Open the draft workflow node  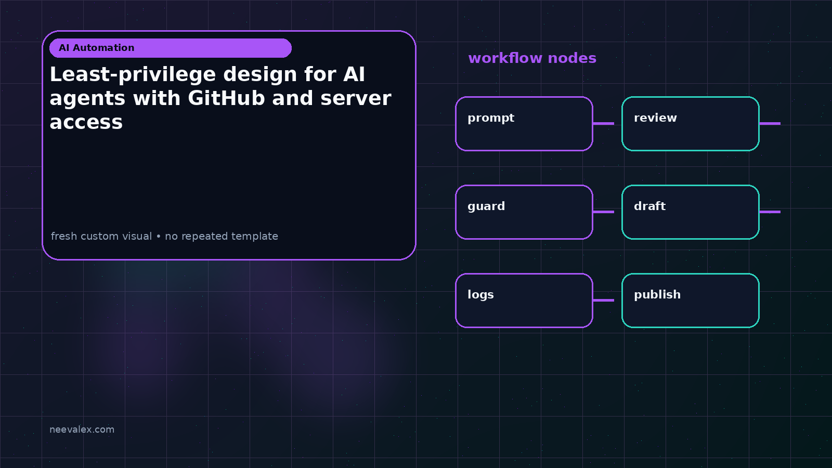click(691, 212)
